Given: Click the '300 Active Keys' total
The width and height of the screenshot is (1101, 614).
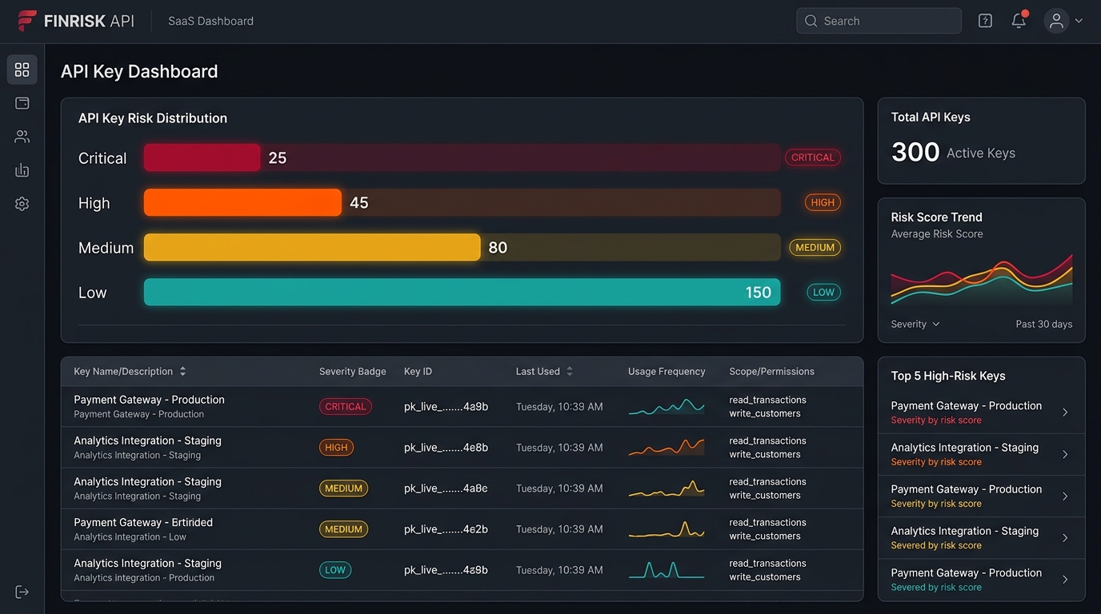Looking at the screenshot, I should [953, 152].
